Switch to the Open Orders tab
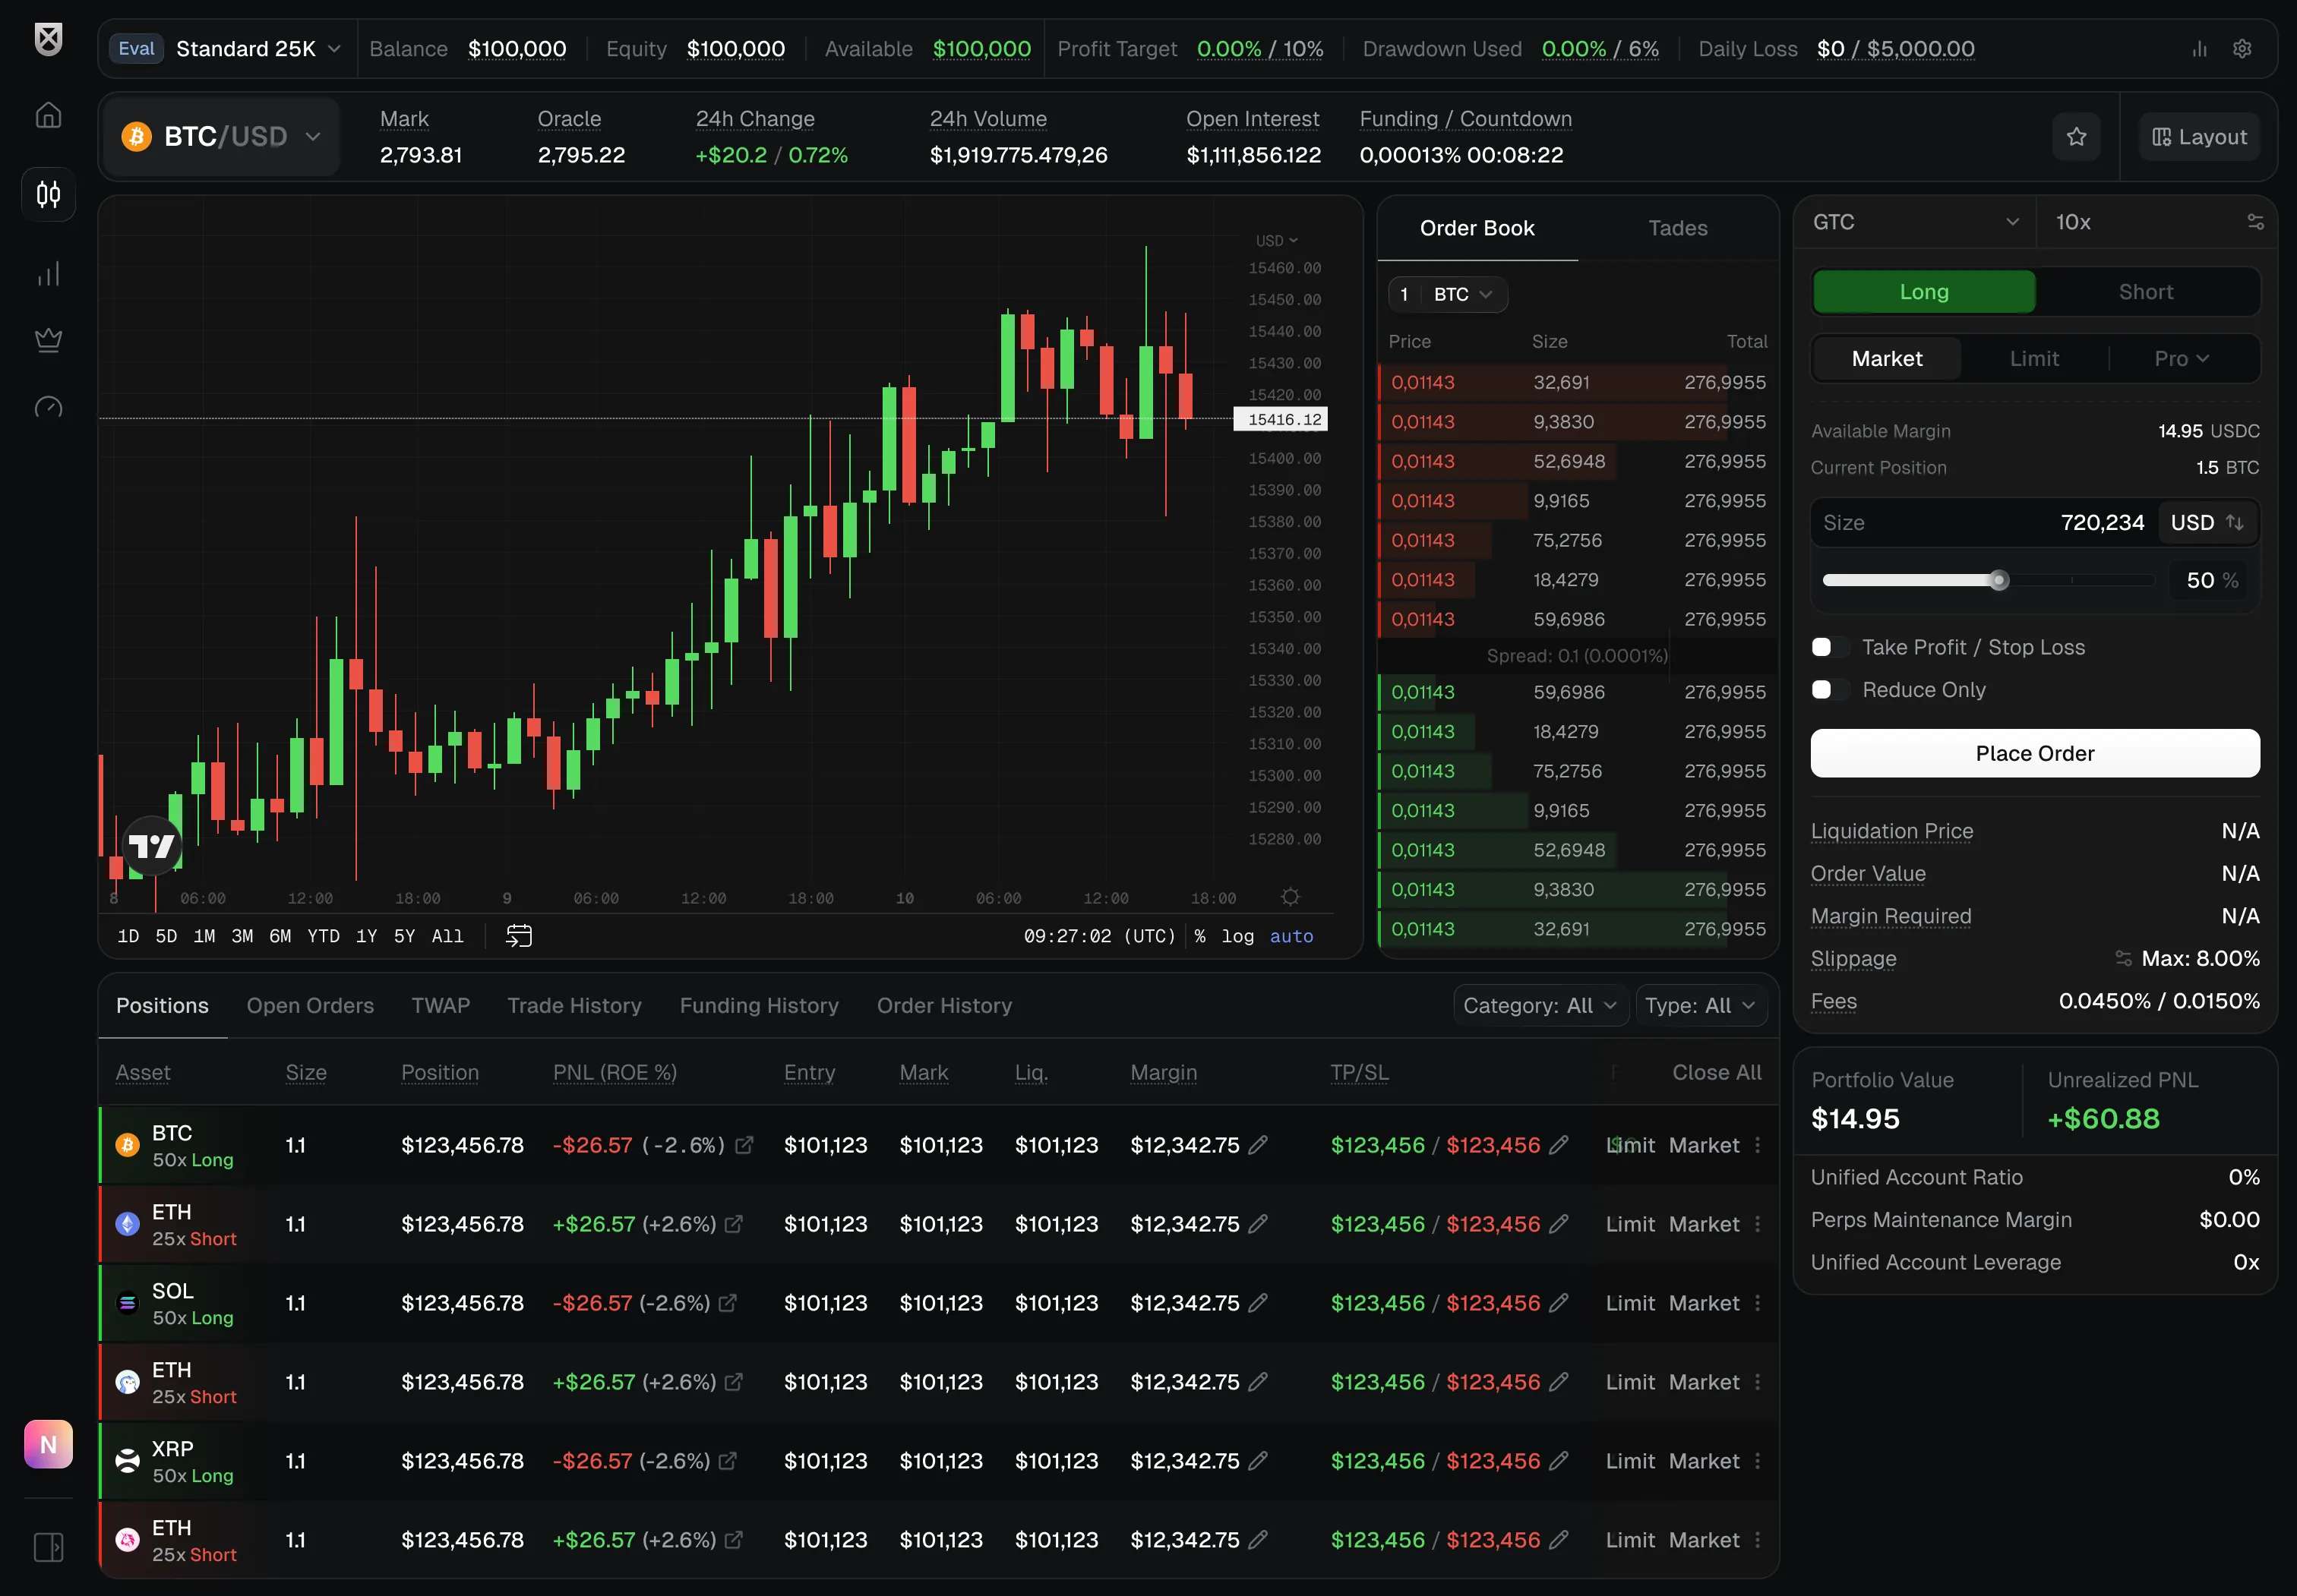The image size is (2297, 1596). 310,1006
